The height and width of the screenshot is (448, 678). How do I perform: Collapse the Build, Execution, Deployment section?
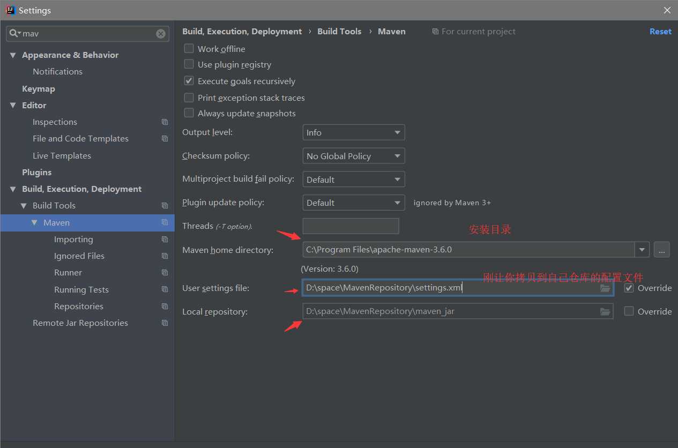[x=13, y=189]
